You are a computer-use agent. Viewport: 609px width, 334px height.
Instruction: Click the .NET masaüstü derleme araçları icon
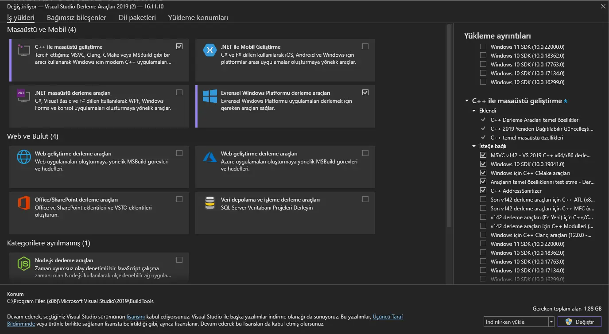[23, 96]
